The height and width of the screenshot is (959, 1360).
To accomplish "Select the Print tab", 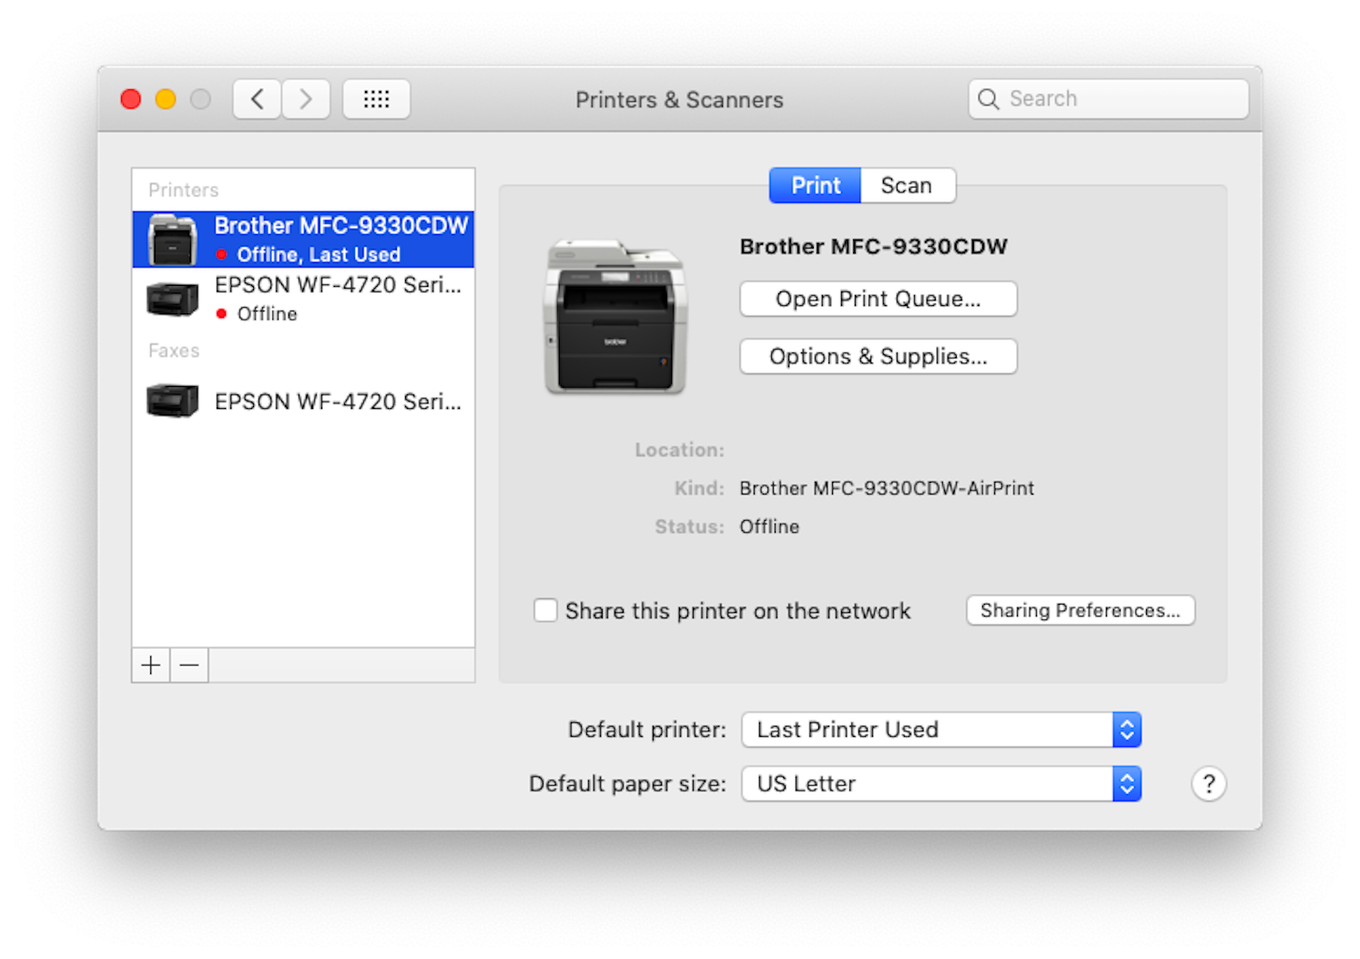I will [814, 185].
